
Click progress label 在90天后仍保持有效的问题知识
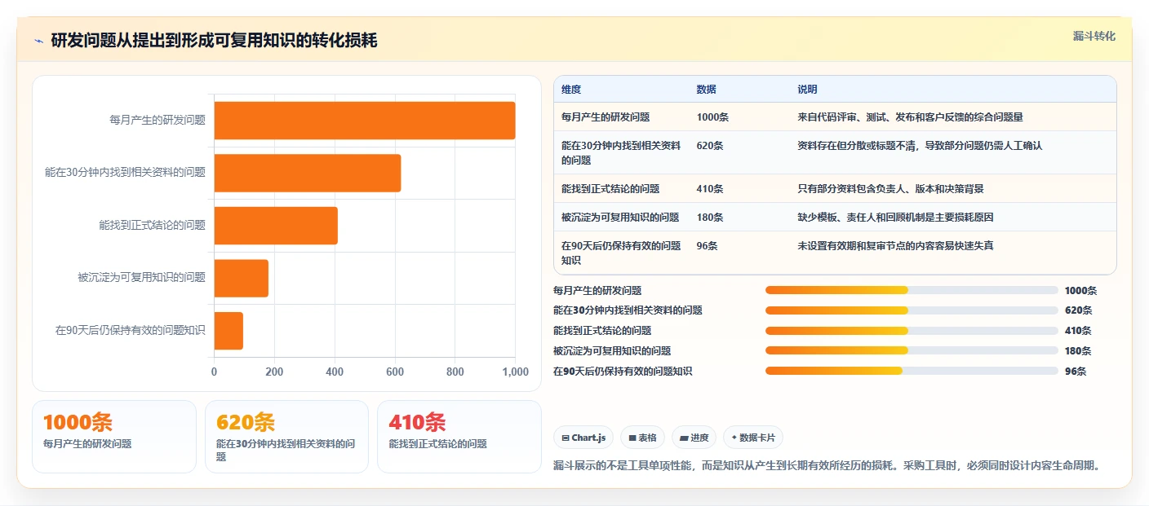point(623,371)
